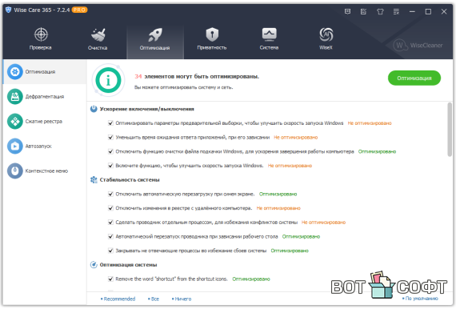Uncheck prefetch parameters optimization checkbox
This screenshot has width=456, height=309.
(x=110, y=123)
